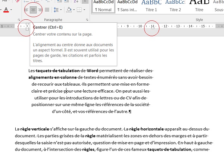This screenshot has height=154, width=224.
Task: Click the increase indent icon
Action: coord(66,1)
